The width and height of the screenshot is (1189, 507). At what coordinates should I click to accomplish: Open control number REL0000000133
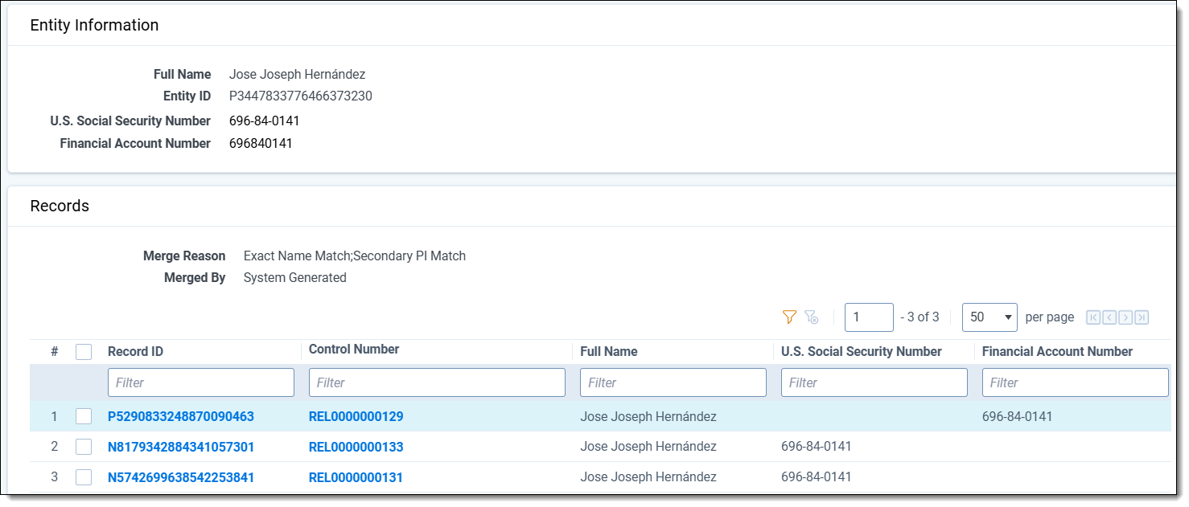click(356, 446)
